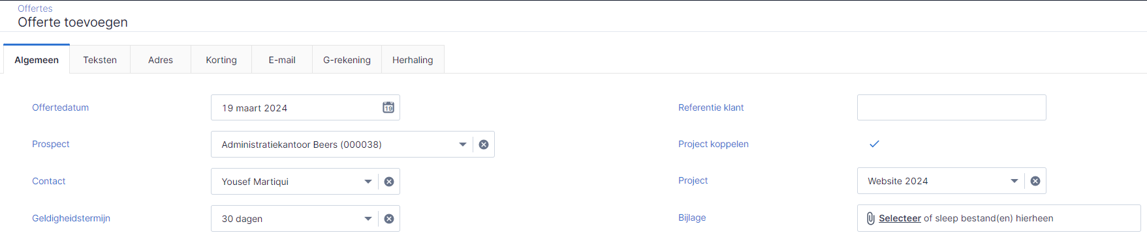
Task: Toggle the Project koppelen checkmark
Action: (x=874, y=144)
